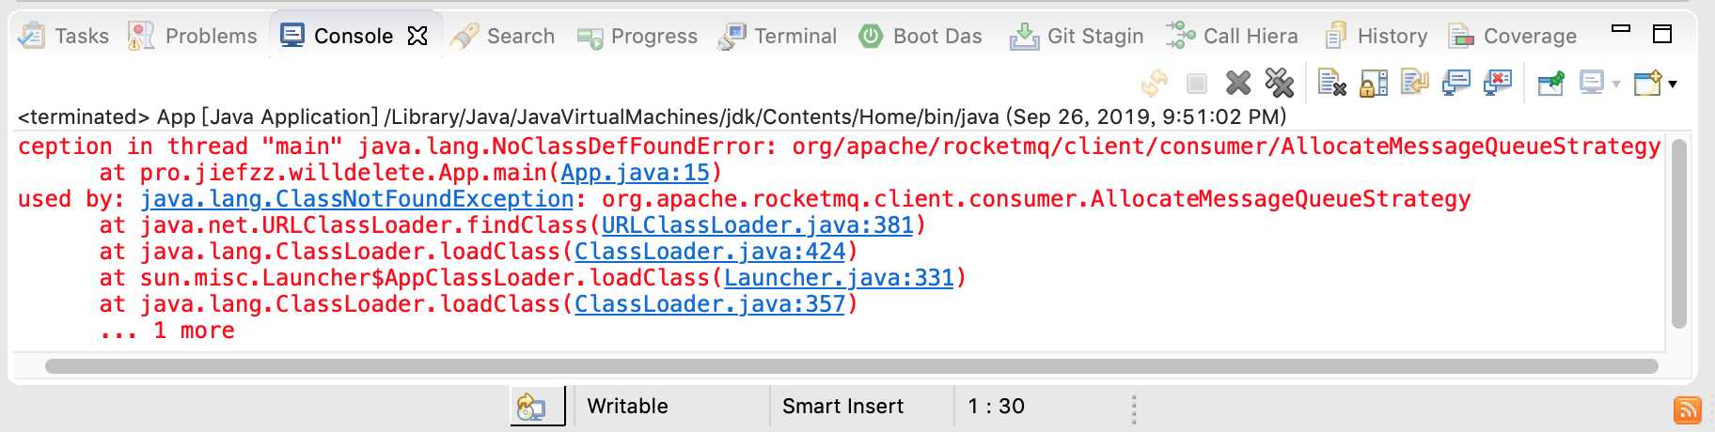The height and width of the screenshot is (432, 1715).
Task: Clear the console output
Action: coord(1331,83)
